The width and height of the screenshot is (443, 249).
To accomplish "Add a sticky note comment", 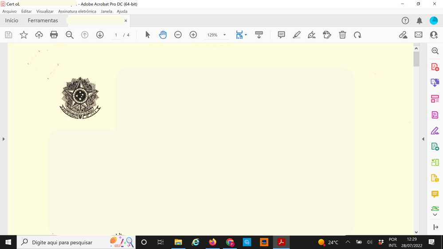I will (x=281, y=35).
